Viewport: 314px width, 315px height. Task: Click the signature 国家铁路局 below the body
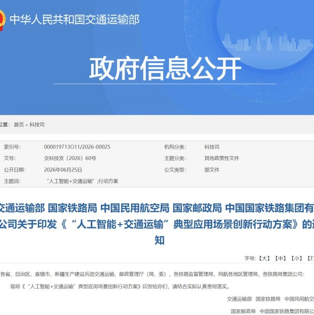click(268, 299)
